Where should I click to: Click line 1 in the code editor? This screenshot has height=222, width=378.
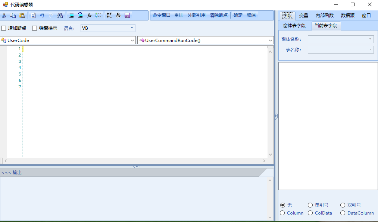click(x=145, y=49)
